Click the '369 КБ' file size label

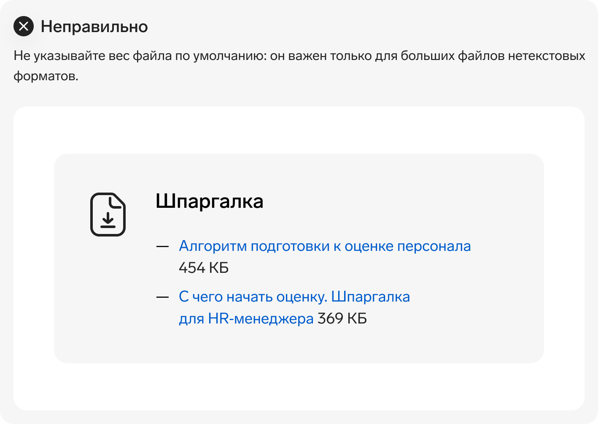(x=342, y=318)
